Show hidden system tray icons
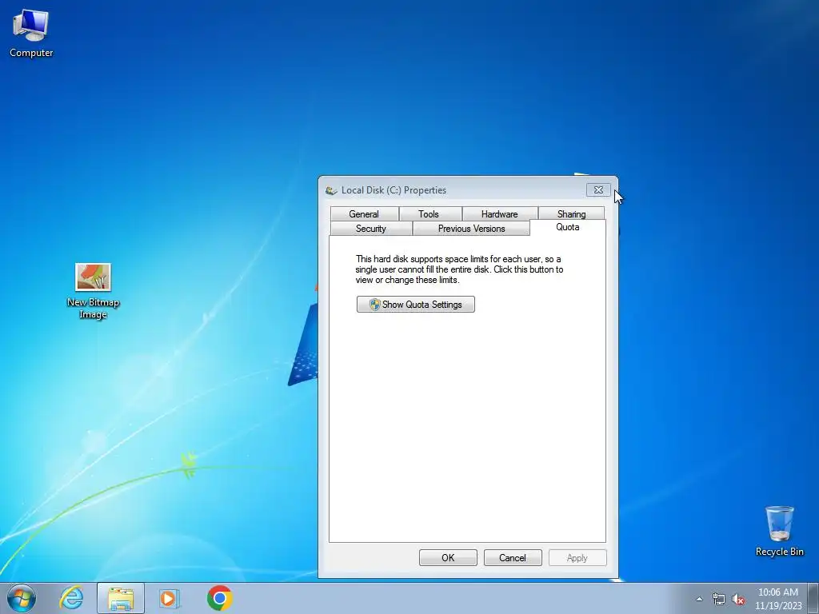The width and height of the screenshot is (819, 614). click(x=699, y=599)
